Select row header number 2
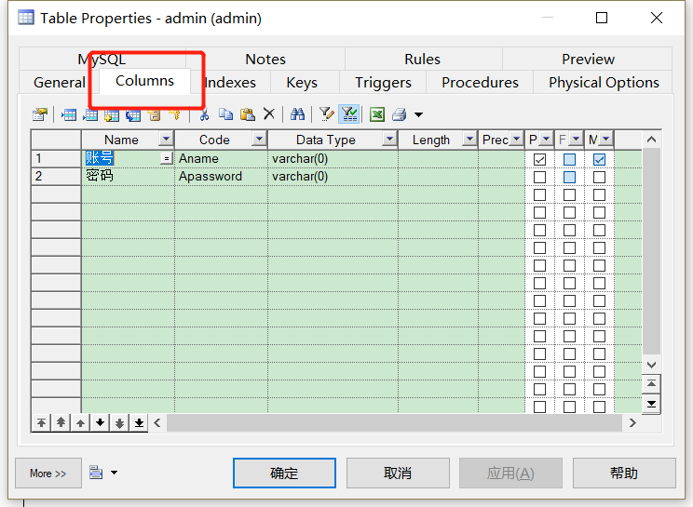This screenshot has width=693, height=507. tap(56, 177)
